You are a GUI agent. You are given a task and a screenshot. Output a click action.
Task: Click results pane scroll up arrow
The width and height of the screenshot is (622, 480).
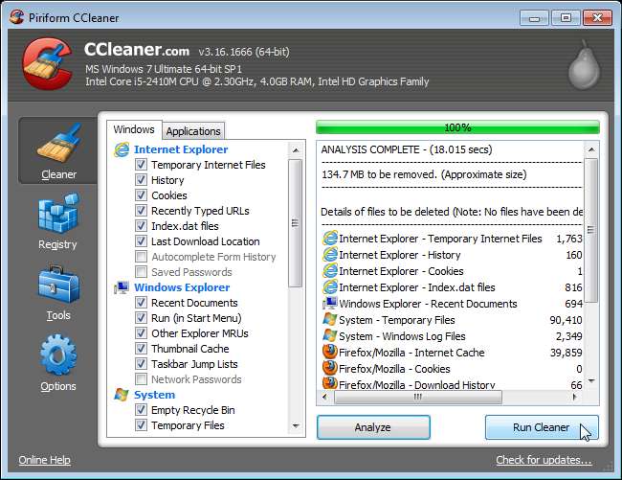click(x=591, y=149)
